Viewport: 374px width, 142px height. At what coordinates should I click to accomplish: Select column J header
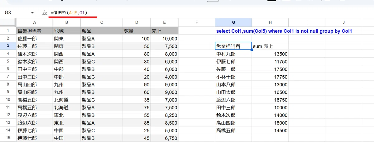[x=343, y=22]
